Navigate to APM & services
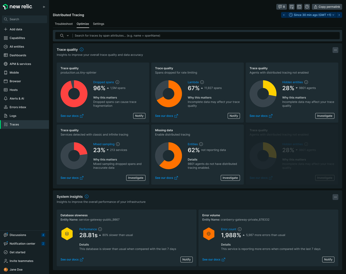 tap(24, 64)
